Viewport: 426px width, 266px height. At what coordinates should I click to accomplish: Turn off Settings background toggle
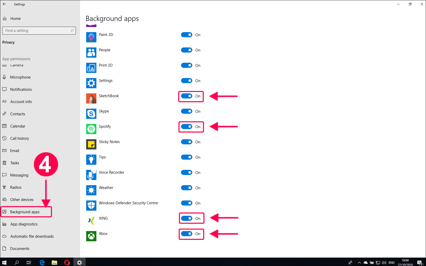[187, 81]
